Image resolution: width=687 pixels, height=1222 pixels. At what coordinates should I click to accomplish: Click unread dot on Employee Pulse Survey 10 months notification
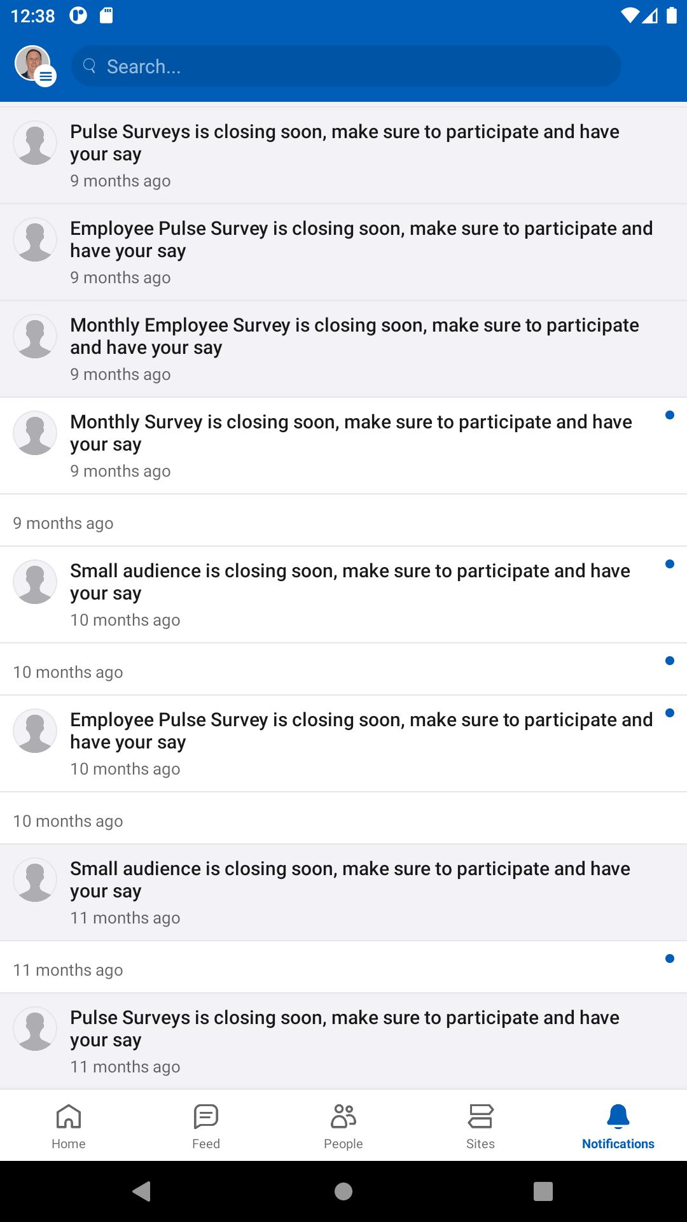click(x=669, y=713)
